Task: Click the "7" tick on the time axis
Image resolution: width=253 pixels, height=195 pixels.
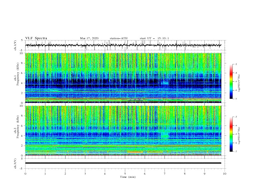Action: [165, 174]
